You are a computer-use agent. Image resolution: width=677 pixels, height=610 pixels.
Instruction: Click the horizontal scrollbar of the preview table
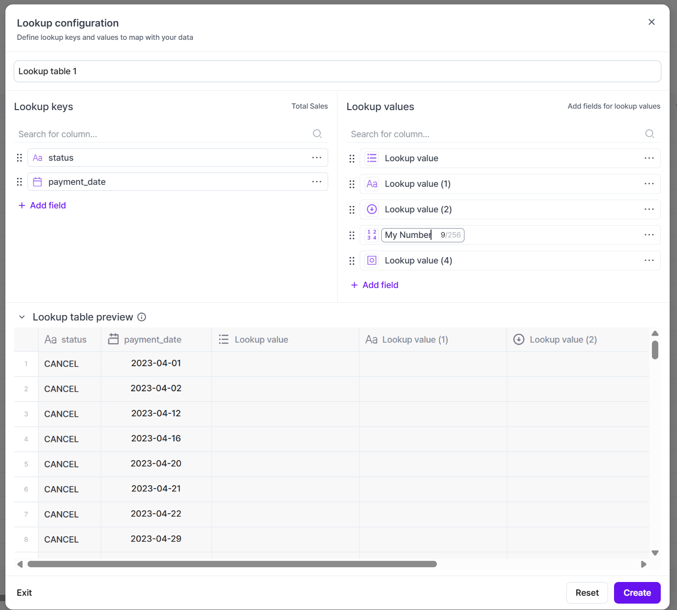[232, 564]
